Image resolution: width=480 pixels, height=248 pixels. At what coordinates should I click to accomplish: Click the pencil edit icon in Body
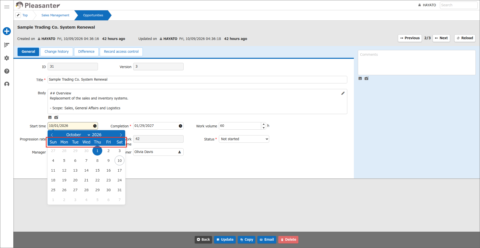pyautogui.click(x=343, y=93)
